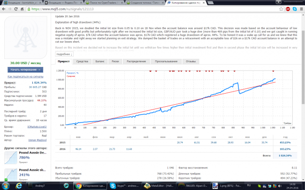Open a new browser tab
The height and width of the screenshot is (190, 305).
click(x=211, y=3)
